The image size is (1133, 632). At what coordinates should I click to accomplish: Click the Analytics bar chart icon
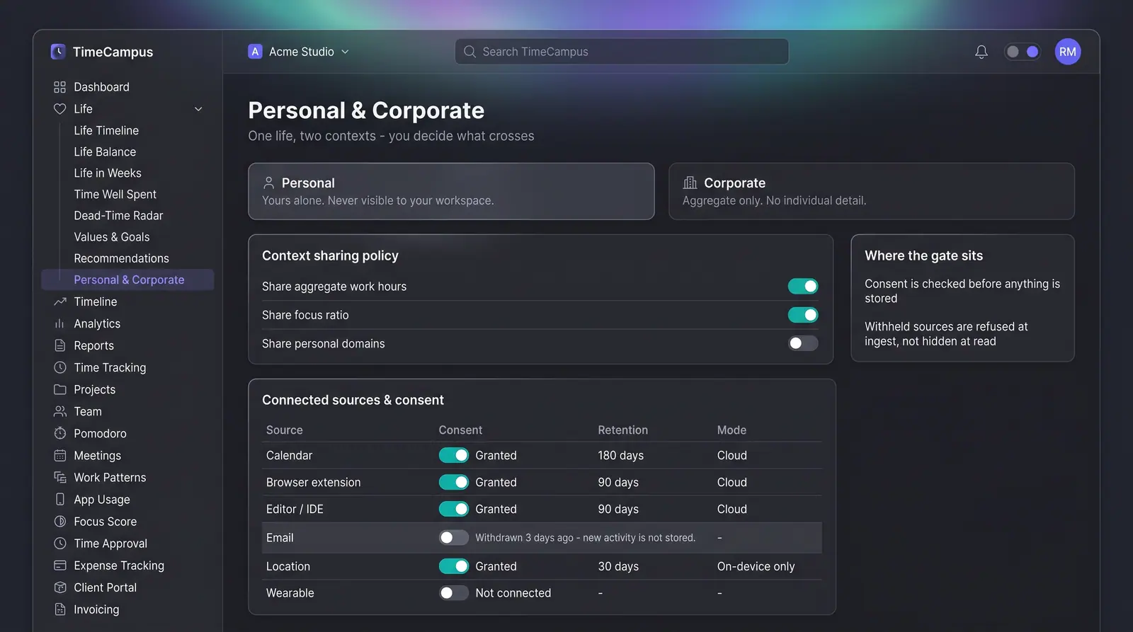[59, 323]
